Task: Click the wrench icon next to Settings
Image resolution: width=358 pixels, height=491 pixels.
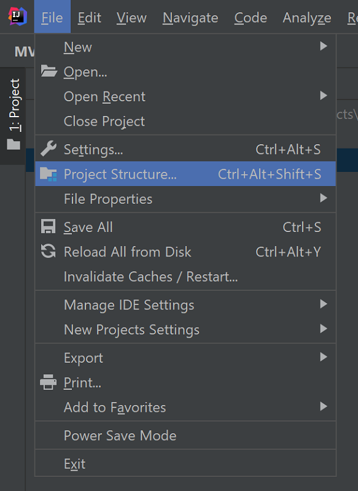Action: coord(49,149)
